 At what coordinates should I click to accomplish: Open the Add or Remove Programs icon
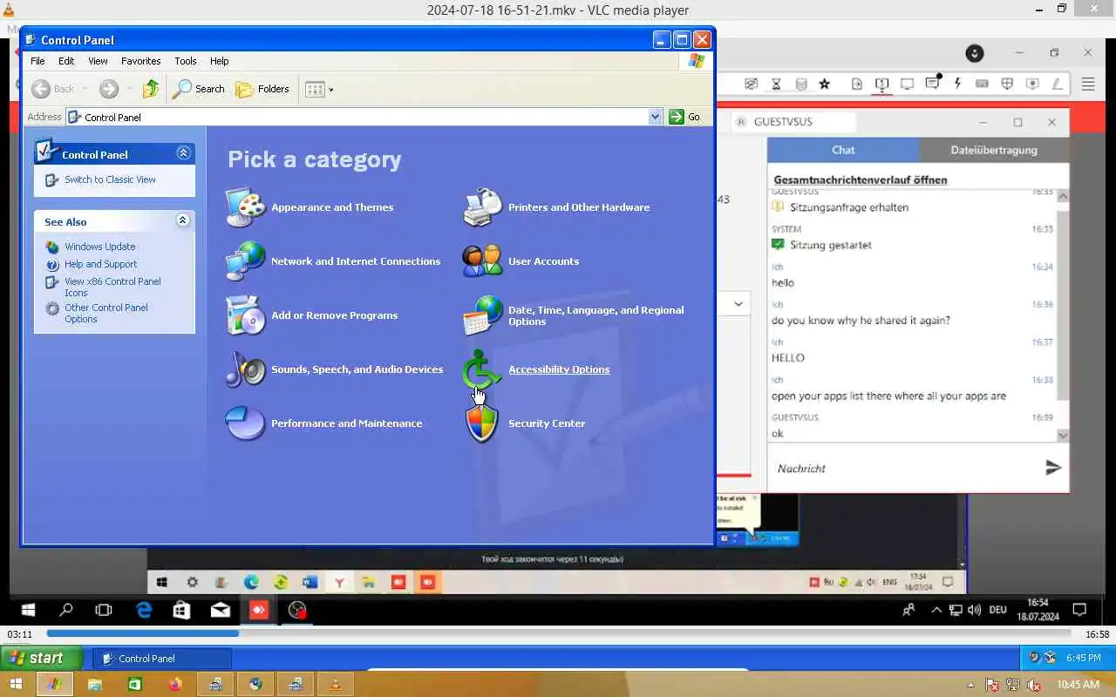point(246,315)
